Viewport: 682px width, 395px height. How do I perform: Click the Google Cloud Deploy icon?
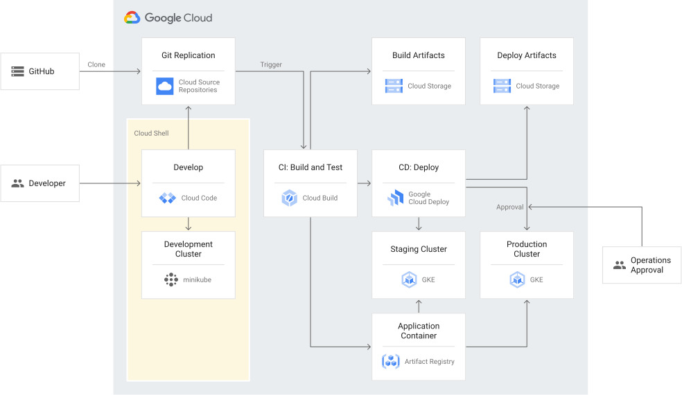coord(395,198)
